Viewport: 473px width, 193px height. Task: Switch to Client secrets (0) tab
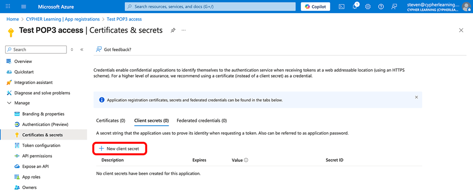(x=152, y=121)
